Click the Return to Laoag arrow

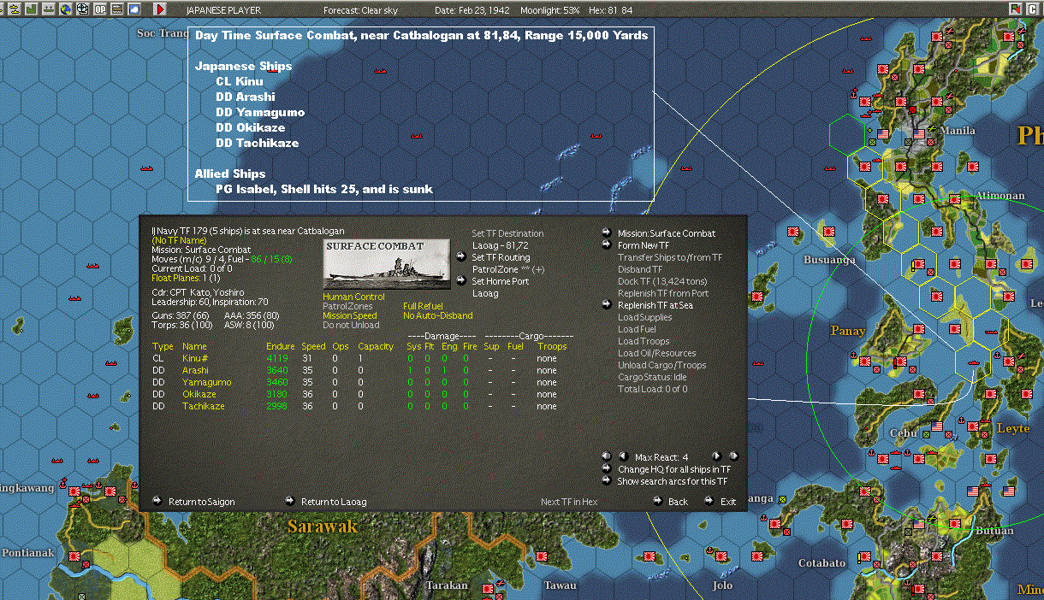(x=290, y=501)
